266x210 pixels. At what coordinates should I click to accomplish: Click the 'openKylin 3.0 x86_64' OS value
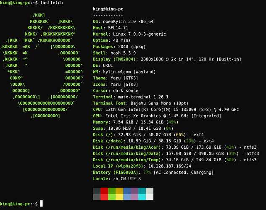pos(128,21)
